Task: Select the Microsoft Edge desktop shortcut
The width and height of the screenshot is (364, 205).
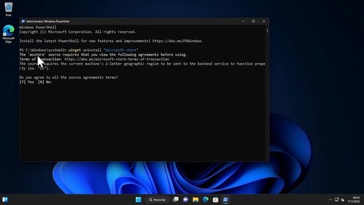Action: (9, 34)
